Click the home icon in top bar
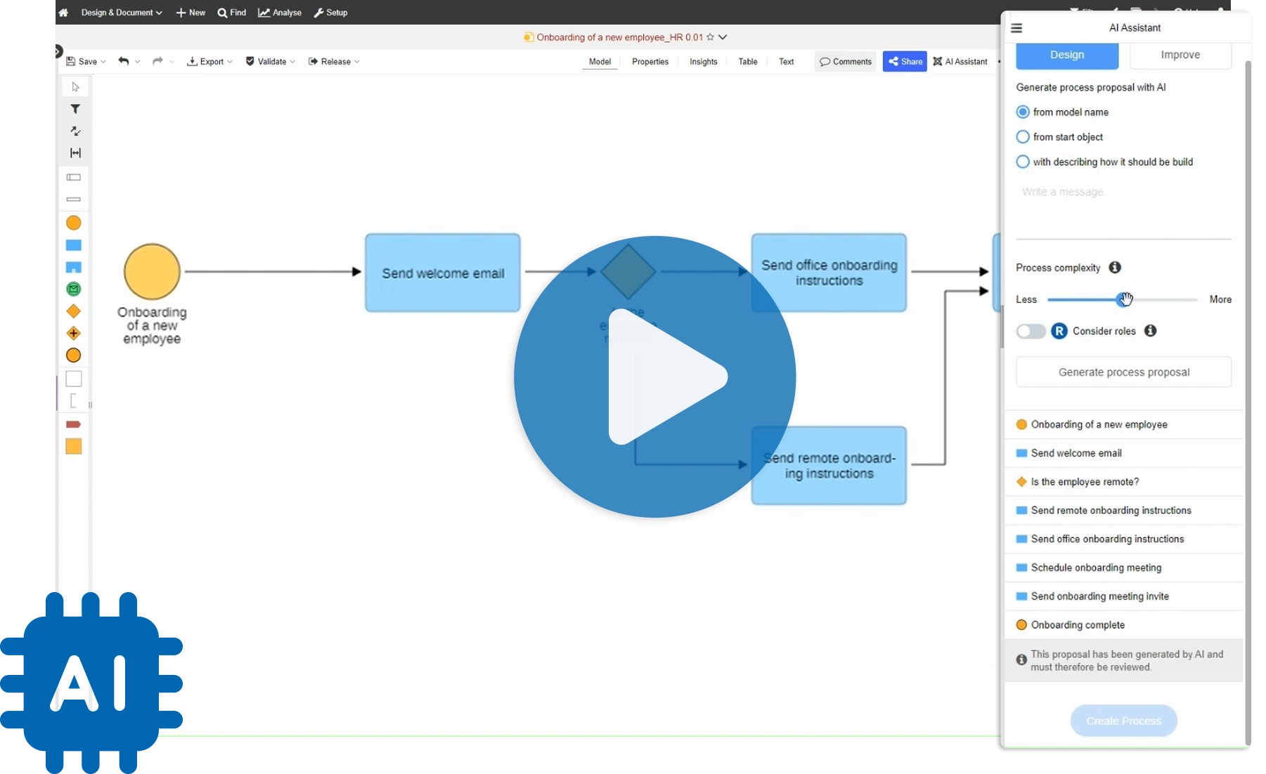 [63, 13]
